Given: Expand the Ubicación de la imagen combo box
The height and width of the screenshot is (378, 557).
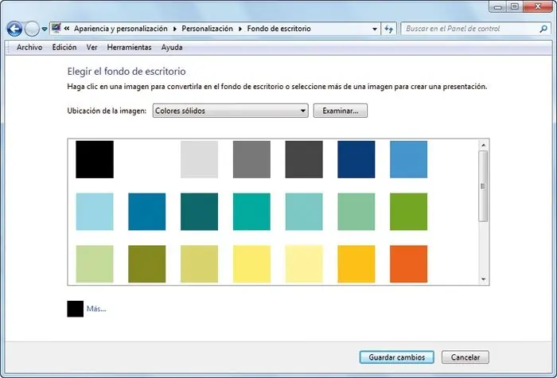Looking at the screenshot, I should [230, 111].
